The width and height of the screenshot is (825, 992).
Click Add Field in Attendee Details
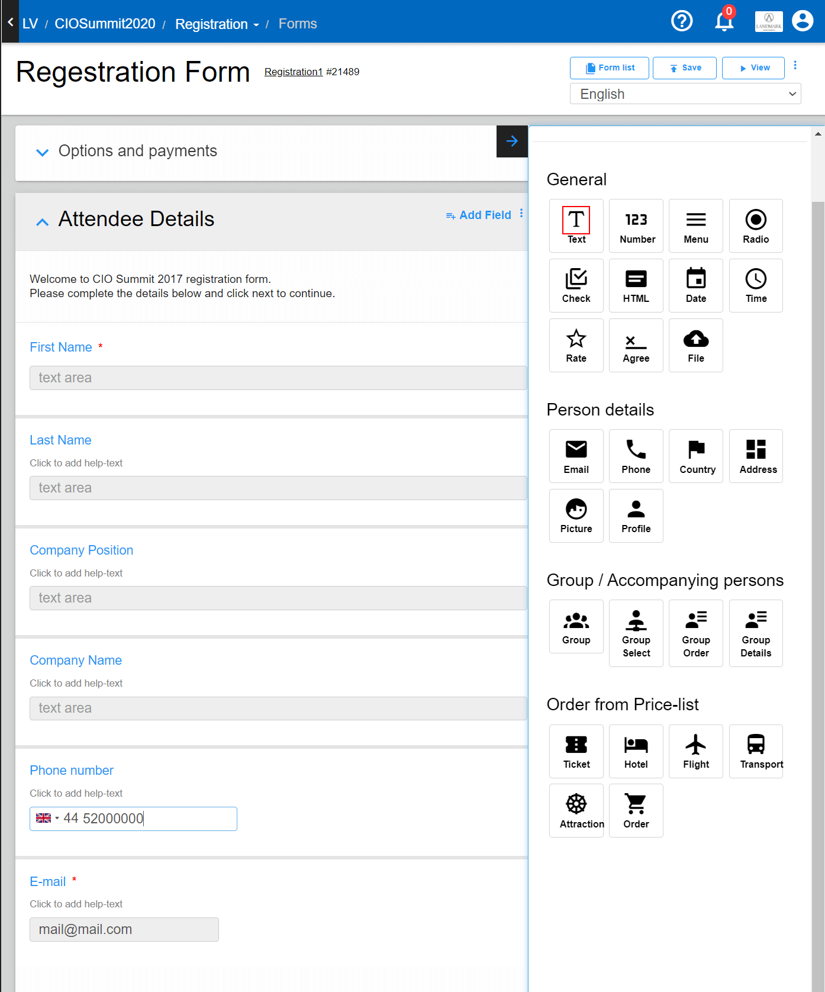[478, 215]
